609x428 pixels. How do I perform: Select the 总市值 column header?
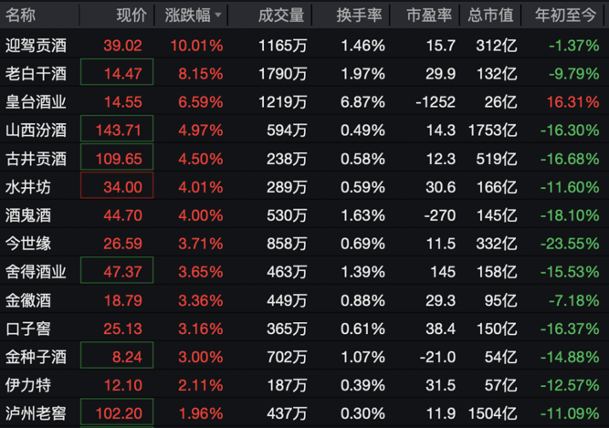click(491, 16)
